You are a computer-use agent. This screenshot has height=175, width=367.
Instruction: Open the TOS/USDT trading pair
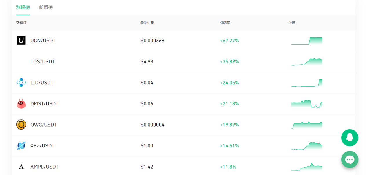[43, 62]
